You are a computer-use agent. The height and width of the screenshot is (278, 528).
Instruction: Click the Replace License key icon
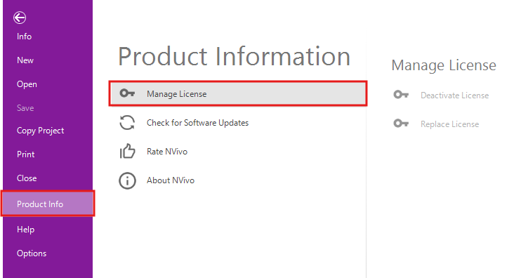tap(401, 124)
